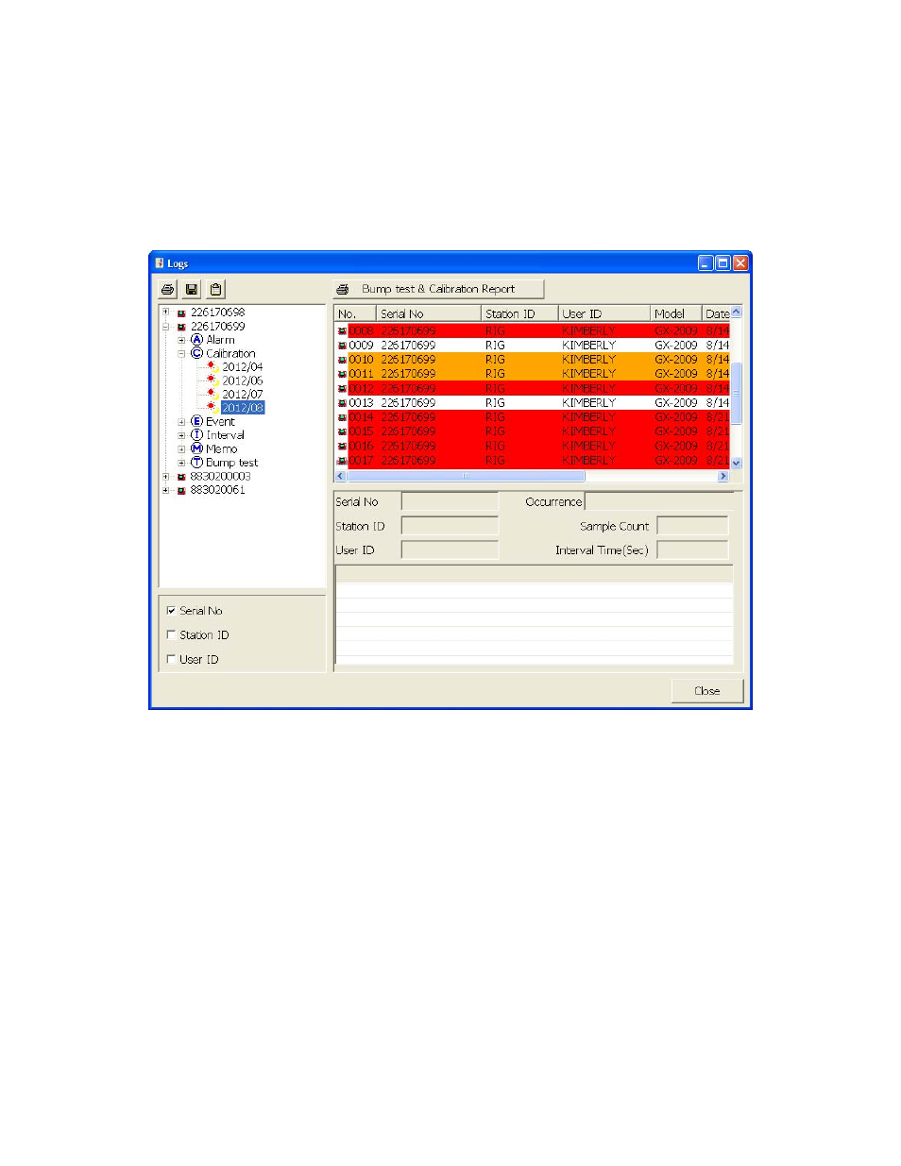The width and height of the screenshot is (901, 1166).
Task: Click the horizontal scrollbar right arrow
Action: click(723, 476)
